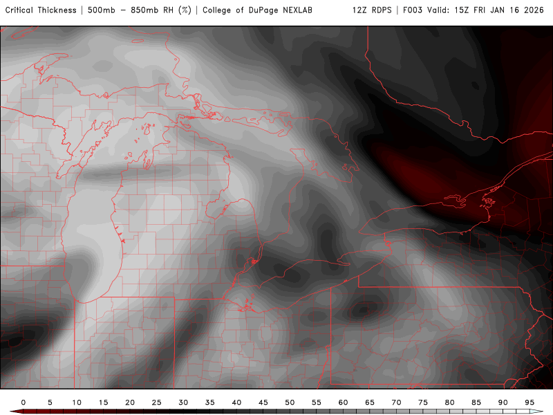Click the '95' colorbar scale label
Image resolution: width=553 pixels, height=415 pixels.
tap(529, 403)
